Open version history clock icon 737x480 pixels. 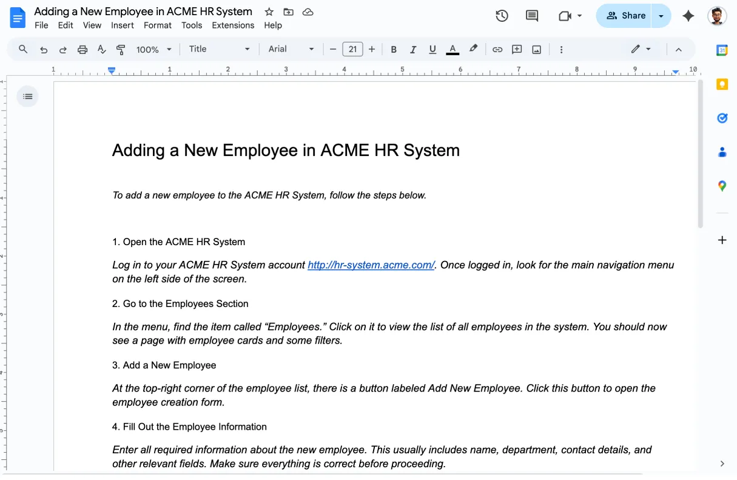point(502,16)
